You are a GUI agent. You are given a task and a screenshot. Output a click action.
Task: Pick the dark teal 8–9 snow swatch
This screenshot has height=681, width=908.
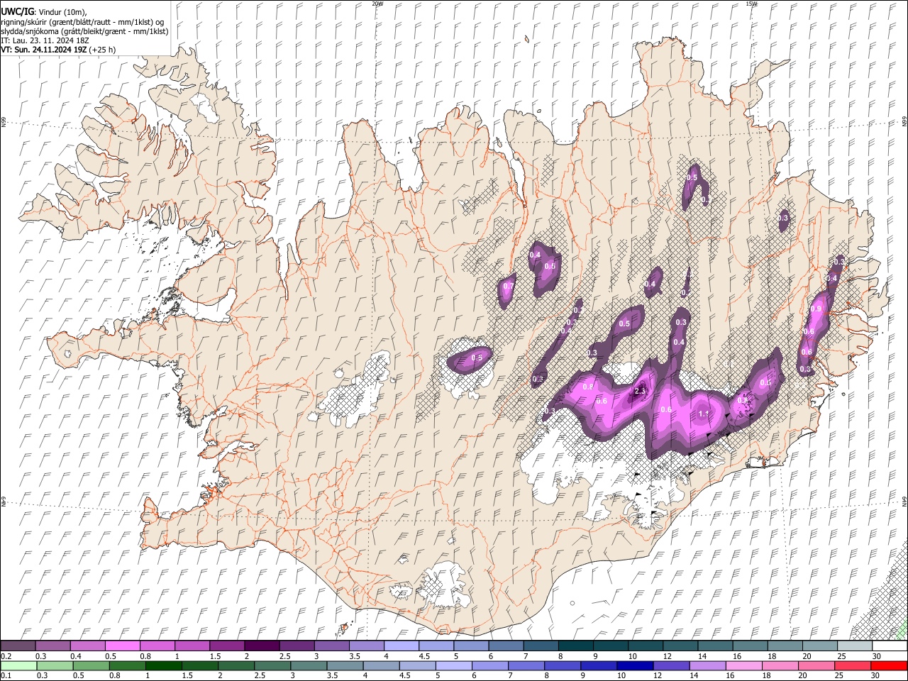pos(575,646)
